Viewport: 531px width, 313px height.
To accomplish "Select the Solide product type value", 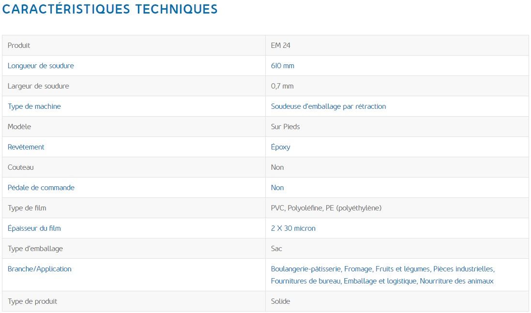I will [280, 301].
